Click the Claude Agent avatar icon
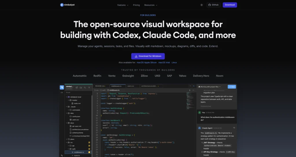This screenshot has height=157, width=296. coord(199,128)
